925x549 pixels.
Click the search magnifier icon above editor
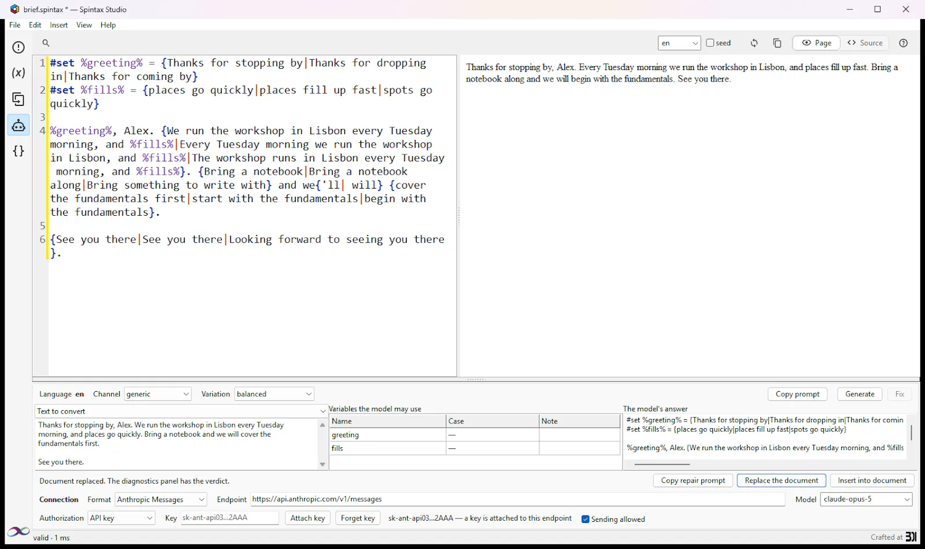pos(46,43)
